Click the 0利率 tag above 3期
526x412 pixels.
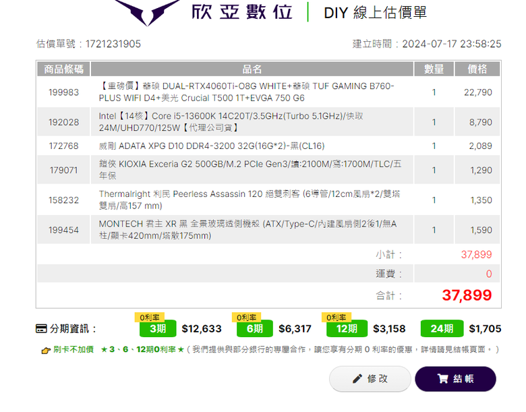pos(150,317)
